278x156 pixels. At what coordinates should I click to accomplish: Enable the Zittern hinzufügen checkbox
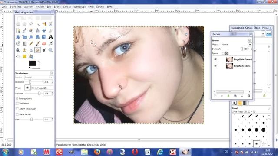pyautogui.click(x=17, y=109)
